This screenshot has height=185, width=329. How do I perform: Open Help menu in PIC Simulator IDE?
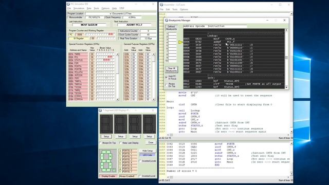point(114,8)
